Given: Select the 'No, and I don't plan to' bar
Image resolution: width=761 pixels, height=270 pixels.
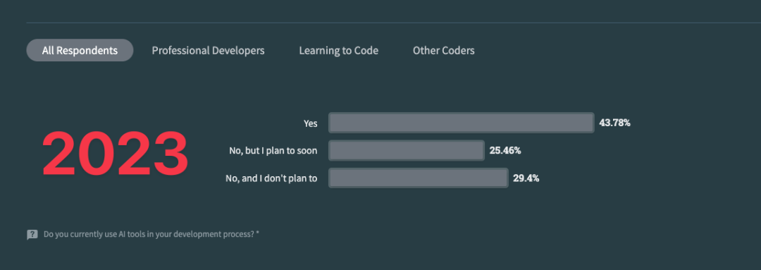Looking at the screenshot, I should click(x=419, y=178).
